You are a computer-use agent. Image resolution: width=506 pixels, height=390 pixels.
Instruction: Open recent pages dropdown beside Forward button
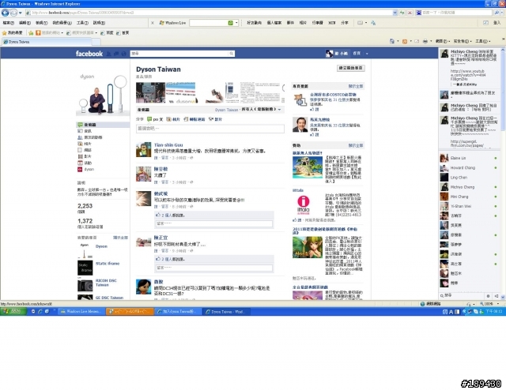tap(20, 13)
